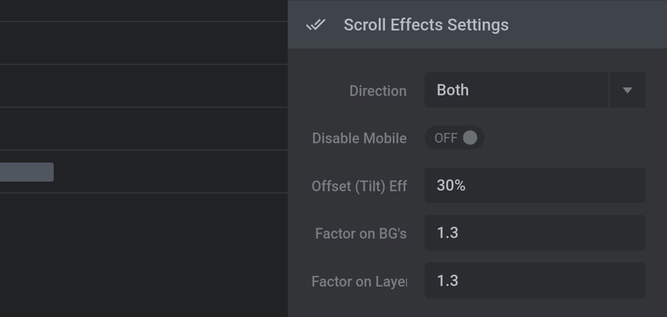Click the double-checkmark icon in panel header

315,25
